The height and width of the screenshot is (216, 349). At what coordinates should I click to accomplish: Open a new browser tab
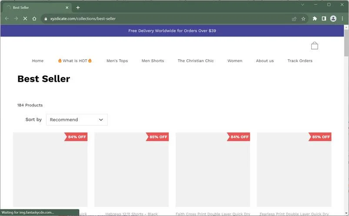(78, 7)
